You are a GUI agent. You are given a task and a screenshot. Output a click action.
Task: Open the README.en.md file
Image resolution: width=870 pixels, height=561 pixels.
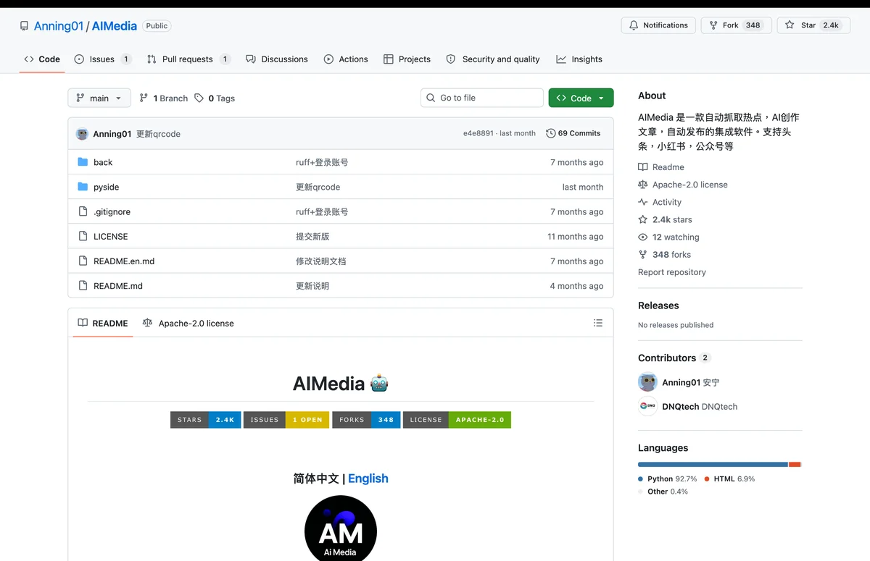[x=124, y=261]
